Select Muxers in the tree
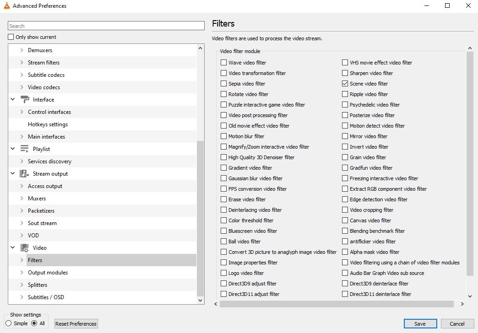 click(x=37, y=199)
